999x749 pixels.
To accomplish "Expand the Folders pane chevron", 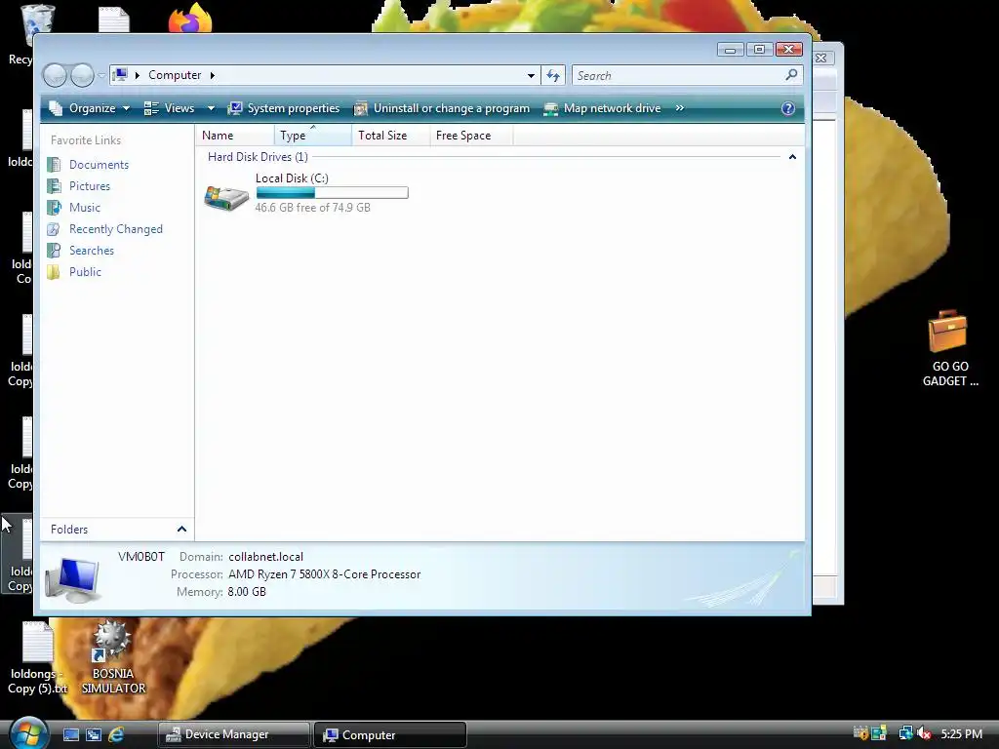I will [x=181, y=530].
